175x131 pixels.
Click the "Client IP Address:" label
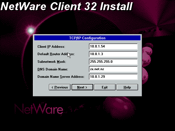51,47
